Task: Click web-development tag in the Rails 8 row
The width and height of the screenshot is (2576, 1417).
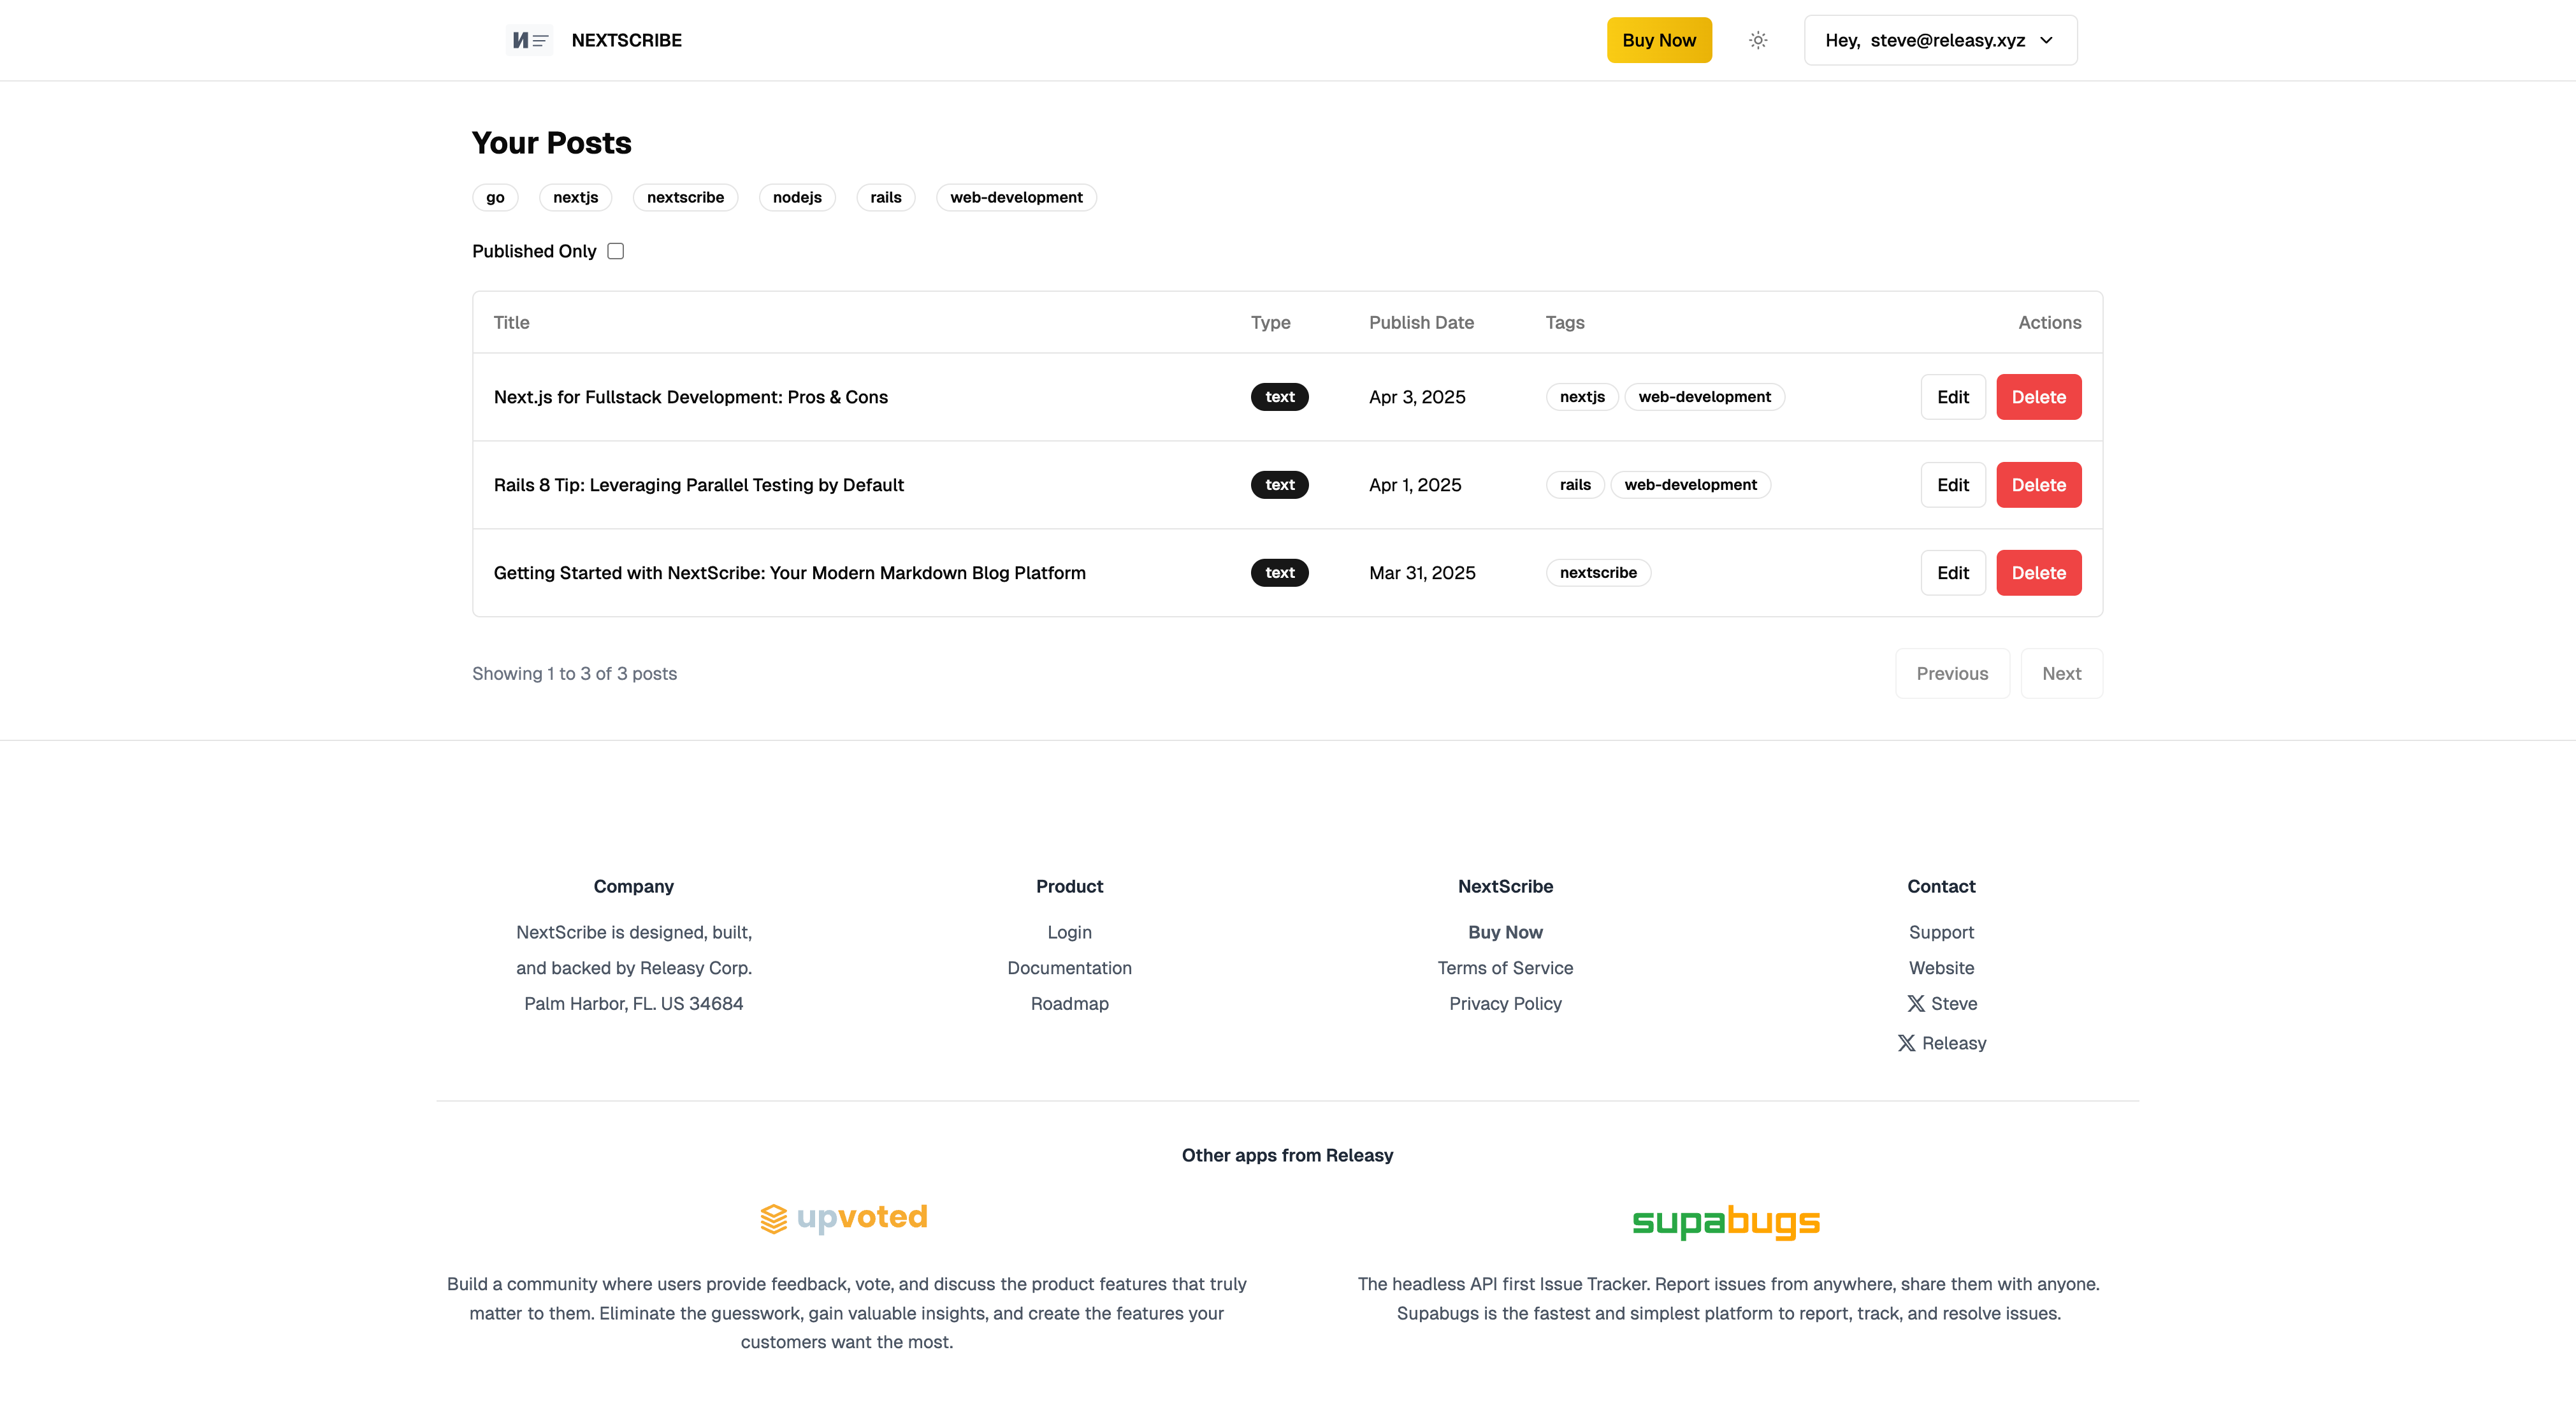Action: pos(1690,485)
